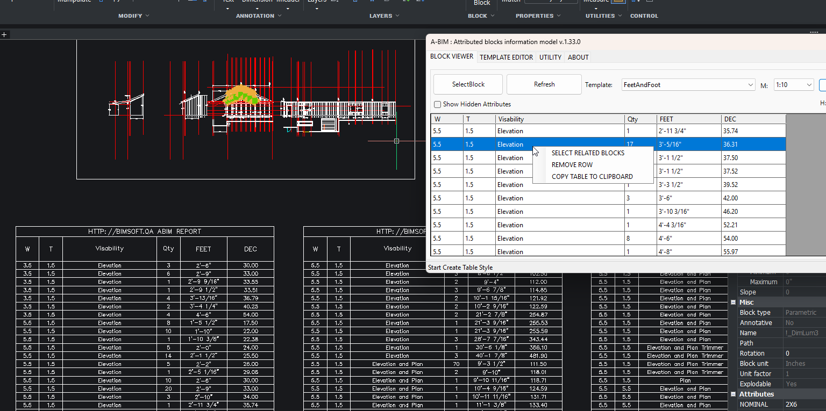
Task: Choose Select Related Blocks from context menu
Action: [588, 153]
